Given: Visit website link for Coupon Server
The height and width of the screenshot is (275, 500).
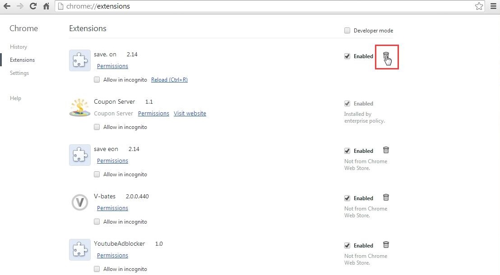Looking at the screenshot, I should click(190, 114).
